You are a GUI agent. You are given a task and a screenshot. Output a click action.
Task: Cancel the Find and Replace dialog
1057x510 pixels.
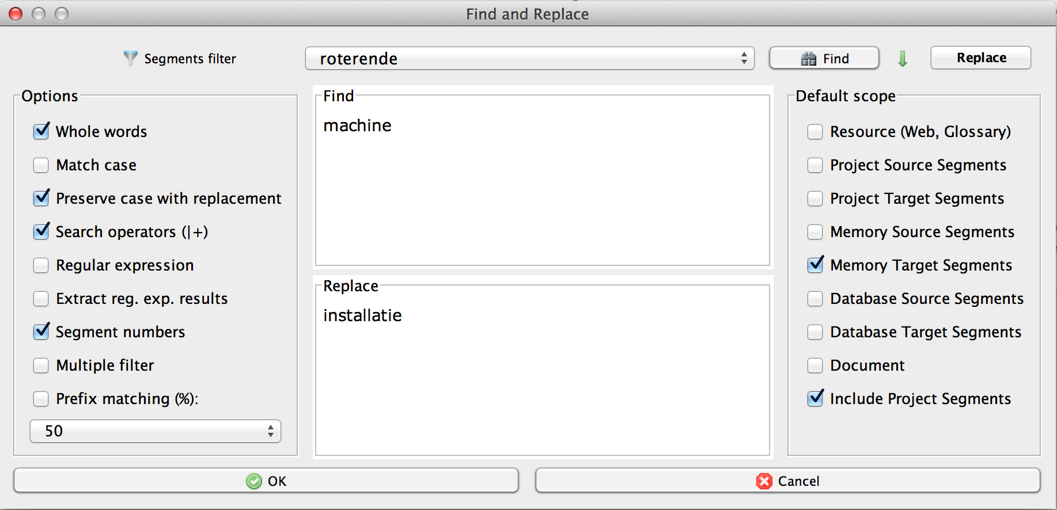(x=787, y=481)
